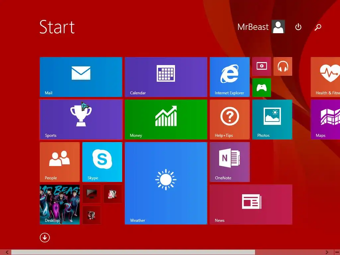
Task: Open the Money tile
Action: [166, 120]
